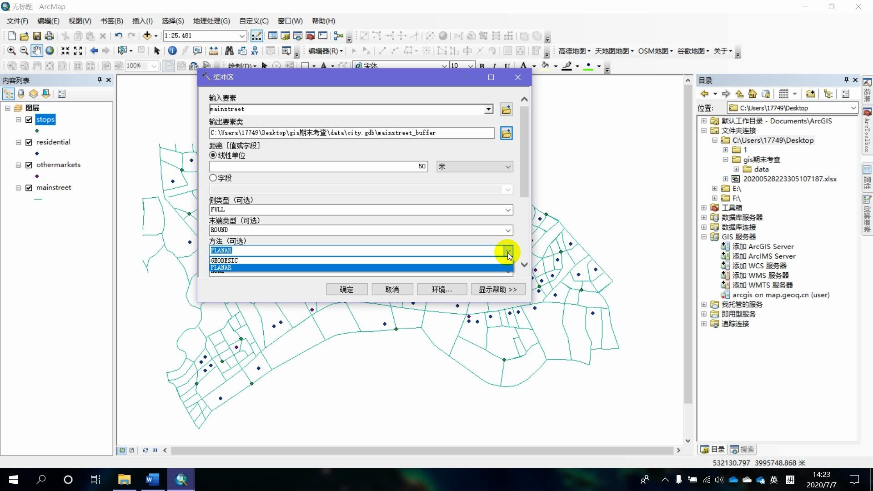The height and width of the screenshot is (491, 873).
Task: Open the ModelBuilder icon
Action: click(338, 35)
